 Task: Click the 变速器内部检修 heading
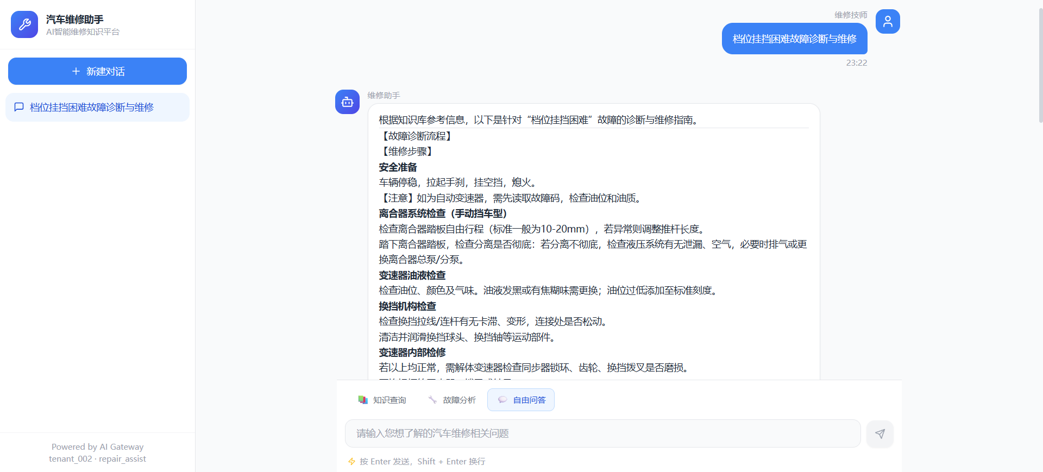pos(412,353)
